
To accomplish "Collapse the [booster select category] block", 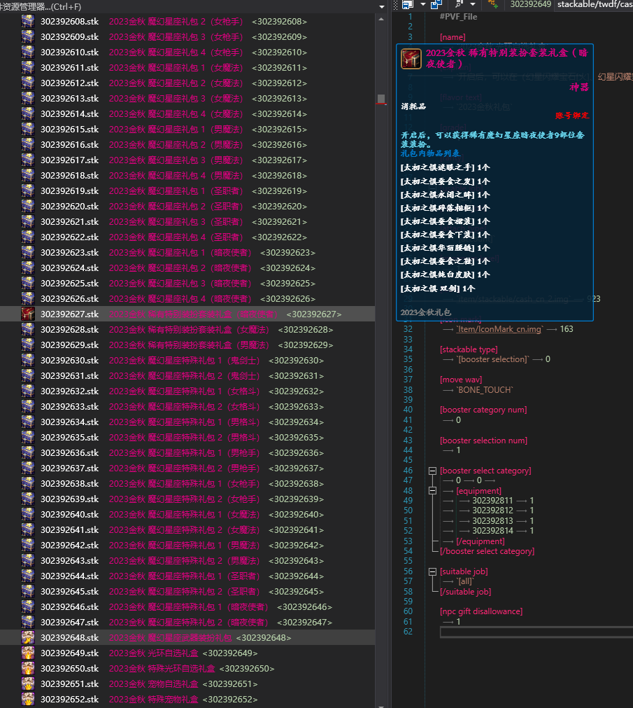I will click(432, 471).
